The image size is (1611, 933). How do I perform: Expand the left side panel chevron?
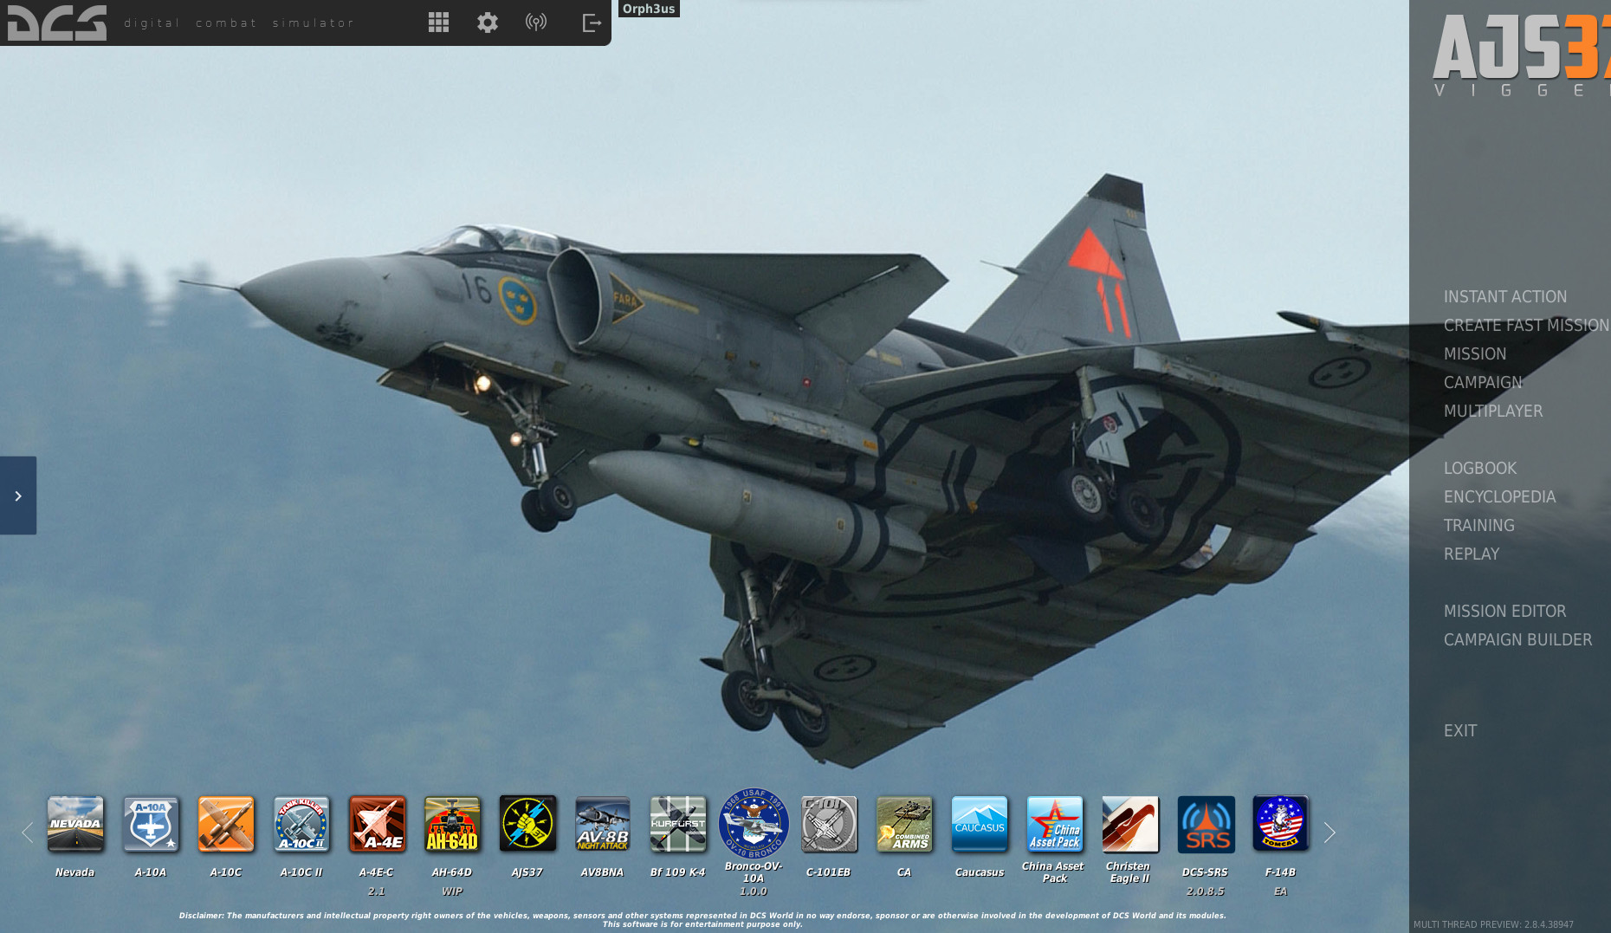click(18, 496)
